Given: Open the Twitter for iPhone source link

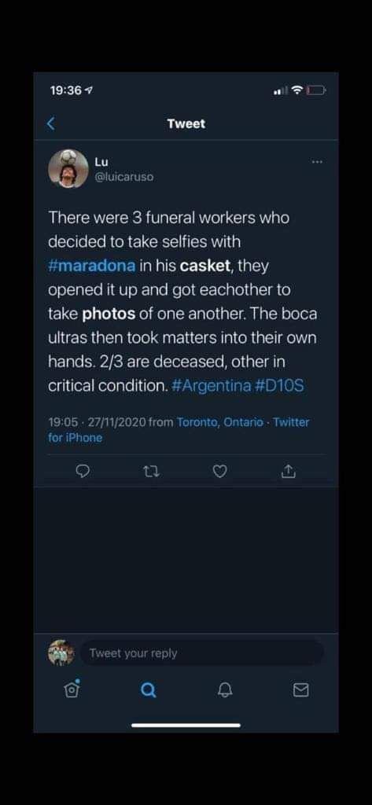Looking at the screenshot, I should click(x=179, y=430).
